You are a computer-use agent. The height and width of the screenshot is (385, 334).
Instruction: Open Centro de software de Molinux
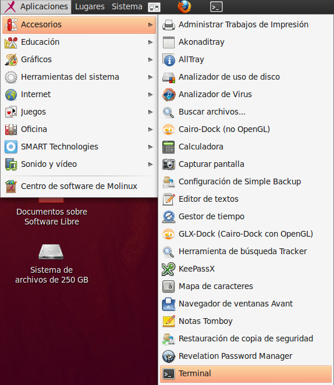(x=79, y=186)
